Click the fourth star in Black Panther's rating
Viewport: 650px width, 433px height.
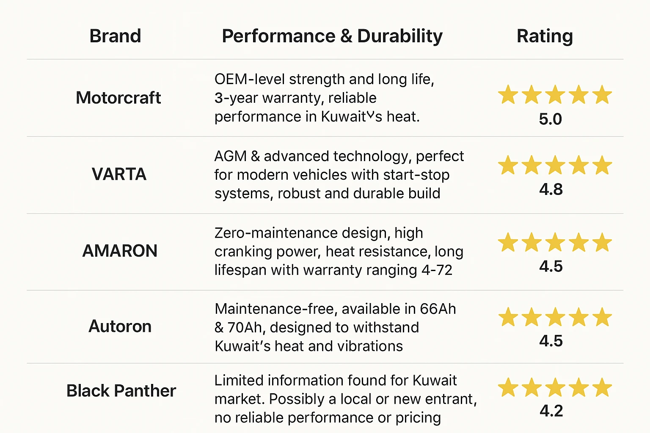click(578, 388)
